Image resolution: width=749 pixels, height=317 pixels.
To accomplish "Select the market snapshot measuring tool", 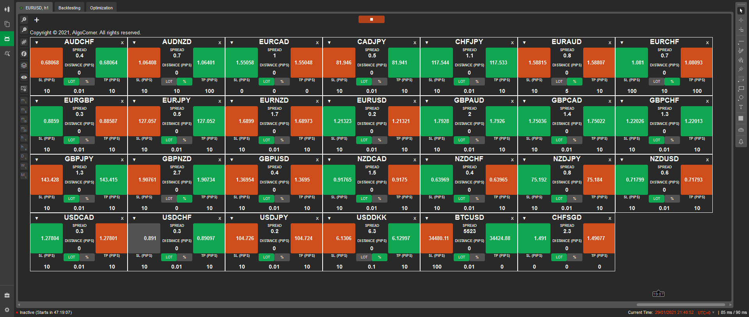I will pos(741,30).
